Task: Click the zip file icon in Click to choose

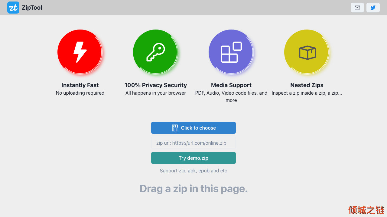Action: (x=175, y=128)
